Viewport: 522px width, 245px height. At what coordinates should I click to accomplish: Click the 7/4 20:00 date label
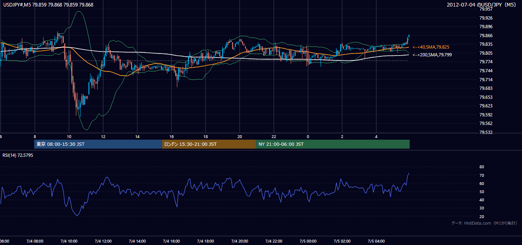pos(240,241)
